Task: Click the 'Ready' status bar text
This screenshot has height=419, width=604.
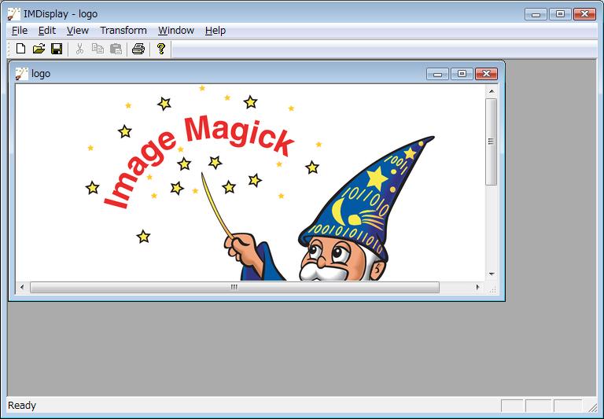Action: [x=22, y=406]
